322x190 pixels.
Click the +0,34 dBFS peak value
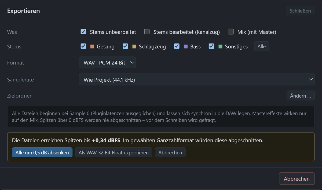point(106,140)
